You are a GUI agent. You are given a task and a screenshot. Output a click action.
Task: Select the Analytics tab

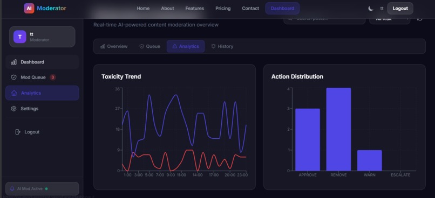(186, 46)
